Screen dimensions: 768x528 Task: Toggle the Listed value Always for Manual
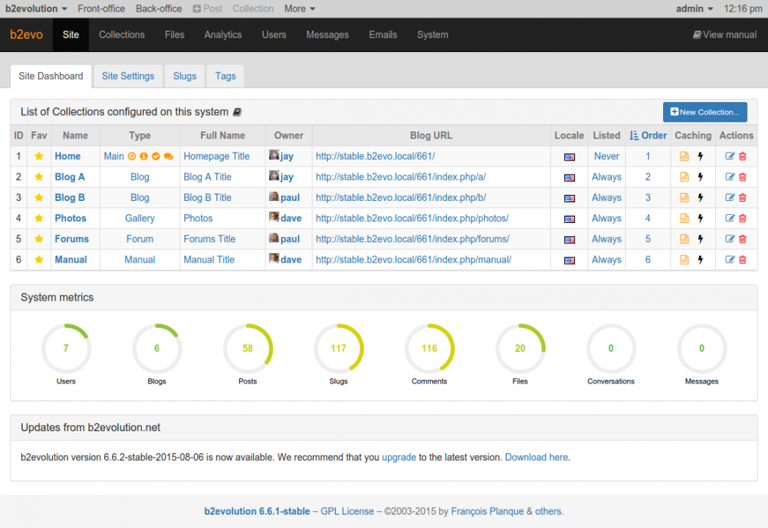coord(607,260)
